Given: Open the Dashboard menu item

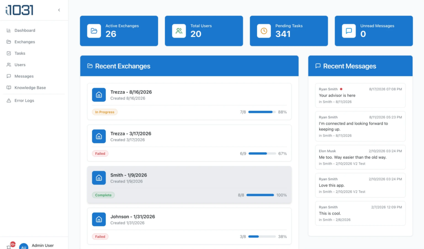Looking at the screenshot, I should click(x=34, y=31).
